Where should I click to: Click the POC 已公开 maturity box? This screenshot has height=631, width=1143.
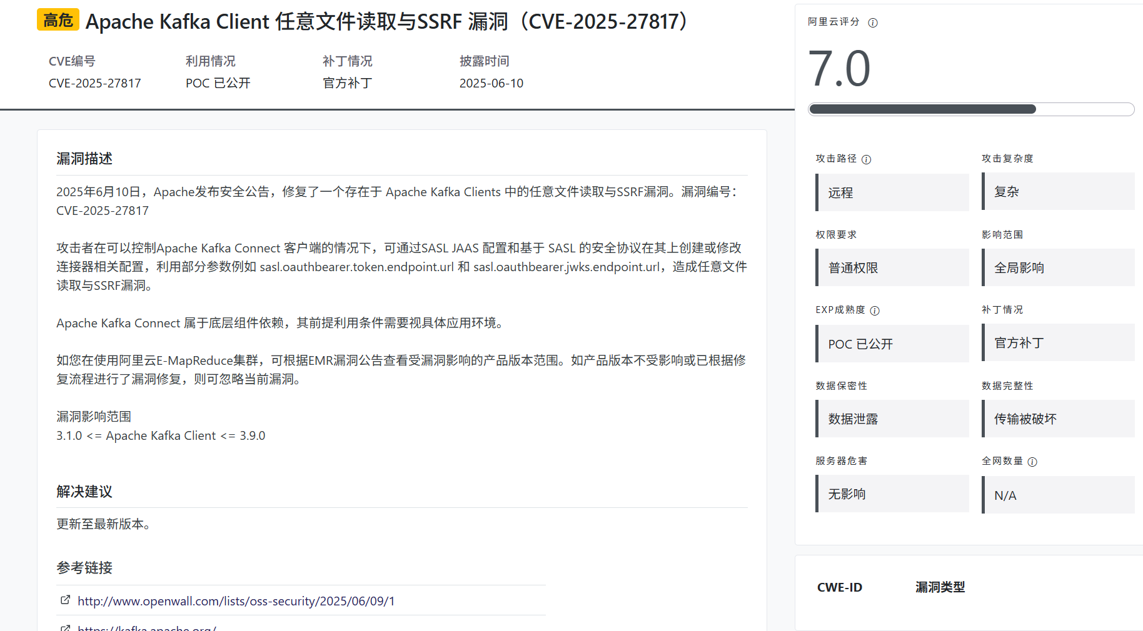pos(892,344)
